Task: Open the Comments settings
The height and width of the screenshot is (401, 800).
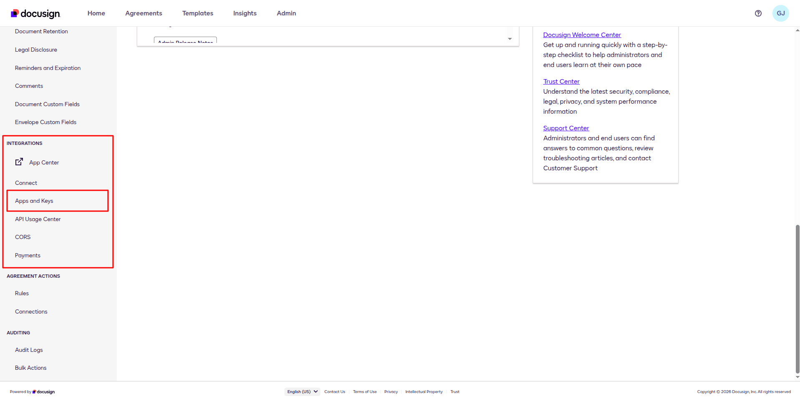Action: click(29, 86)
